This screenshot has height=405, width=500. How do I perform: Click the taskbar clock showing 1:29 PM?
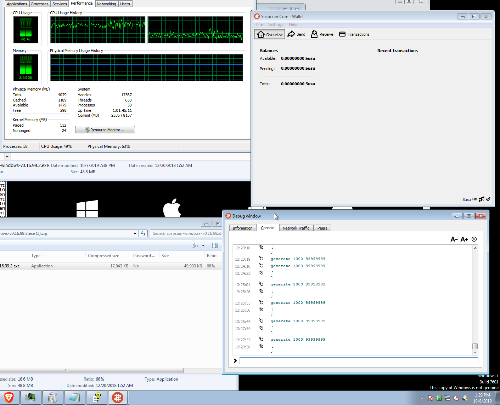point(482,398)
